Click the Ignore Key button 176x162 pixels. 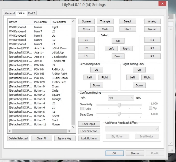point(65,138)
